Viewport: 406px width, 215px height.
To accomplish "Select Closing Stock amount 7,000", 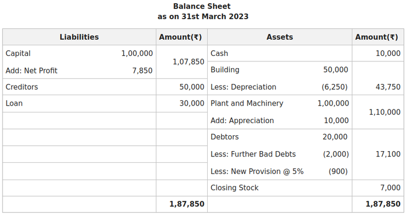I will [391, 188].
